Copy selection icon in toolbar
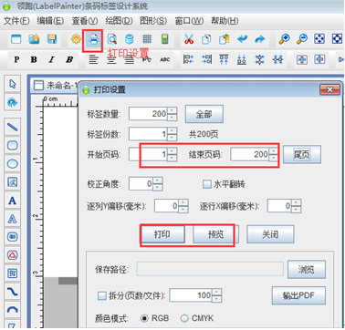The image size is (345, 330). click(206, 39)
